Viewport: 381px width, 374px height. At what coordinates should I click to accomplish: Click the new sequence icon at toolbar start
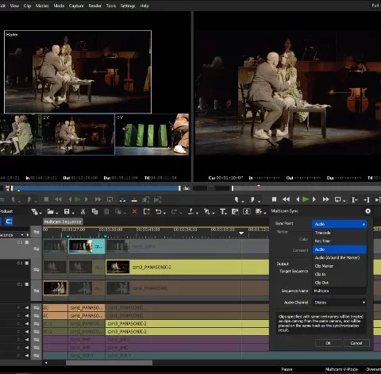point(34,211)
